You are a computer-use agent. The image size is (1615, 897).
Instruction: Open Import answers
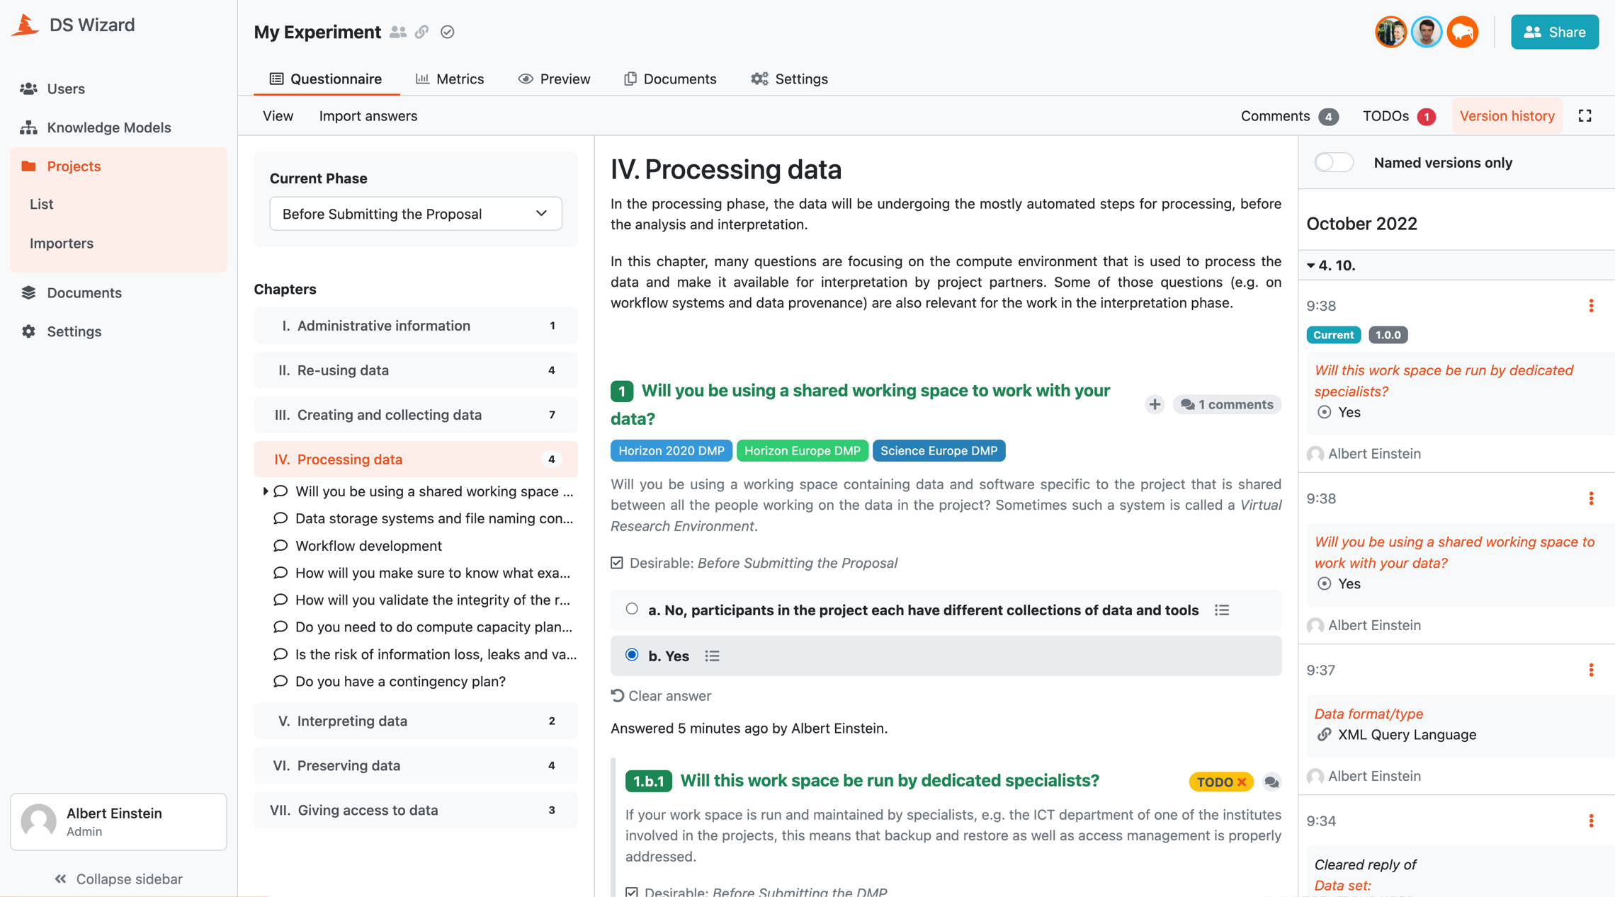tap(368, 116)
